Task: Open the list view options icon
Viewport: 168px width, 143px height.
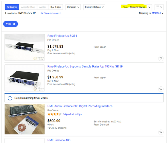Action: [159, 7]
